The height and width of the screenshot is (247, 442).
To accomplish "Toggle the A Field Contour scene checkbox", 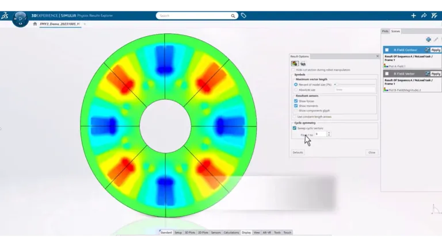I will pos(387,50).
